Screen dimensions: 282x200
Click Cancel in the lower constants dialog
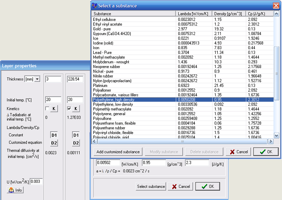(x=181, y=186)
